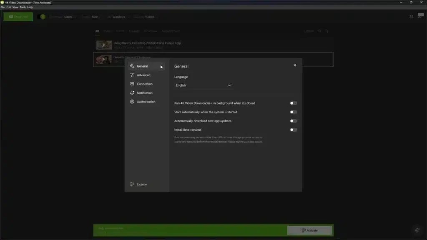Open the Language dropdown showing English

click(x=203, y=85)
